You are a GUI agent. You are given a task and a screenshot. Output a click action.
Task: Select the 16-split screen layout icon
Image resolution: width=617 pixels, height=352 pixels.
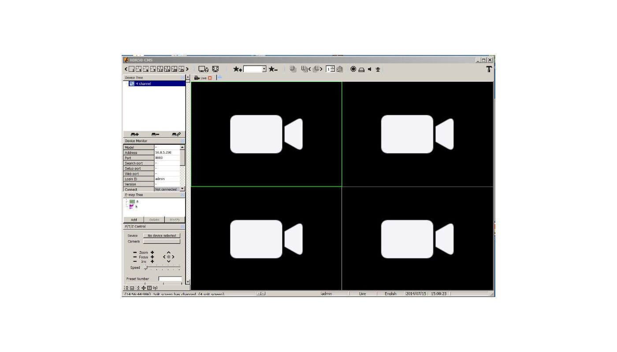[x=167, y=69]
